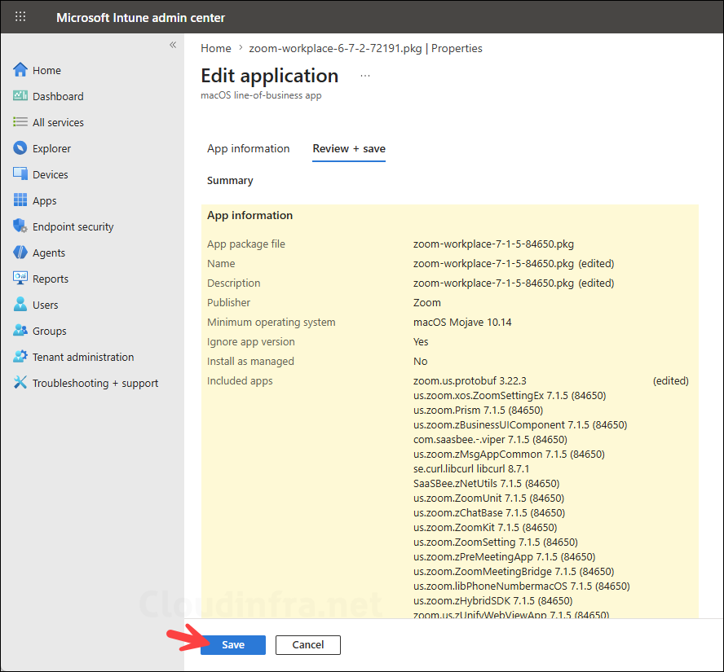Image resolution: width=724 pixels, height=672 pixels.
Task: Click the us.zoom.ZoomMeetingBridge 7.1.5 entry
Action: tap(514, 572)
